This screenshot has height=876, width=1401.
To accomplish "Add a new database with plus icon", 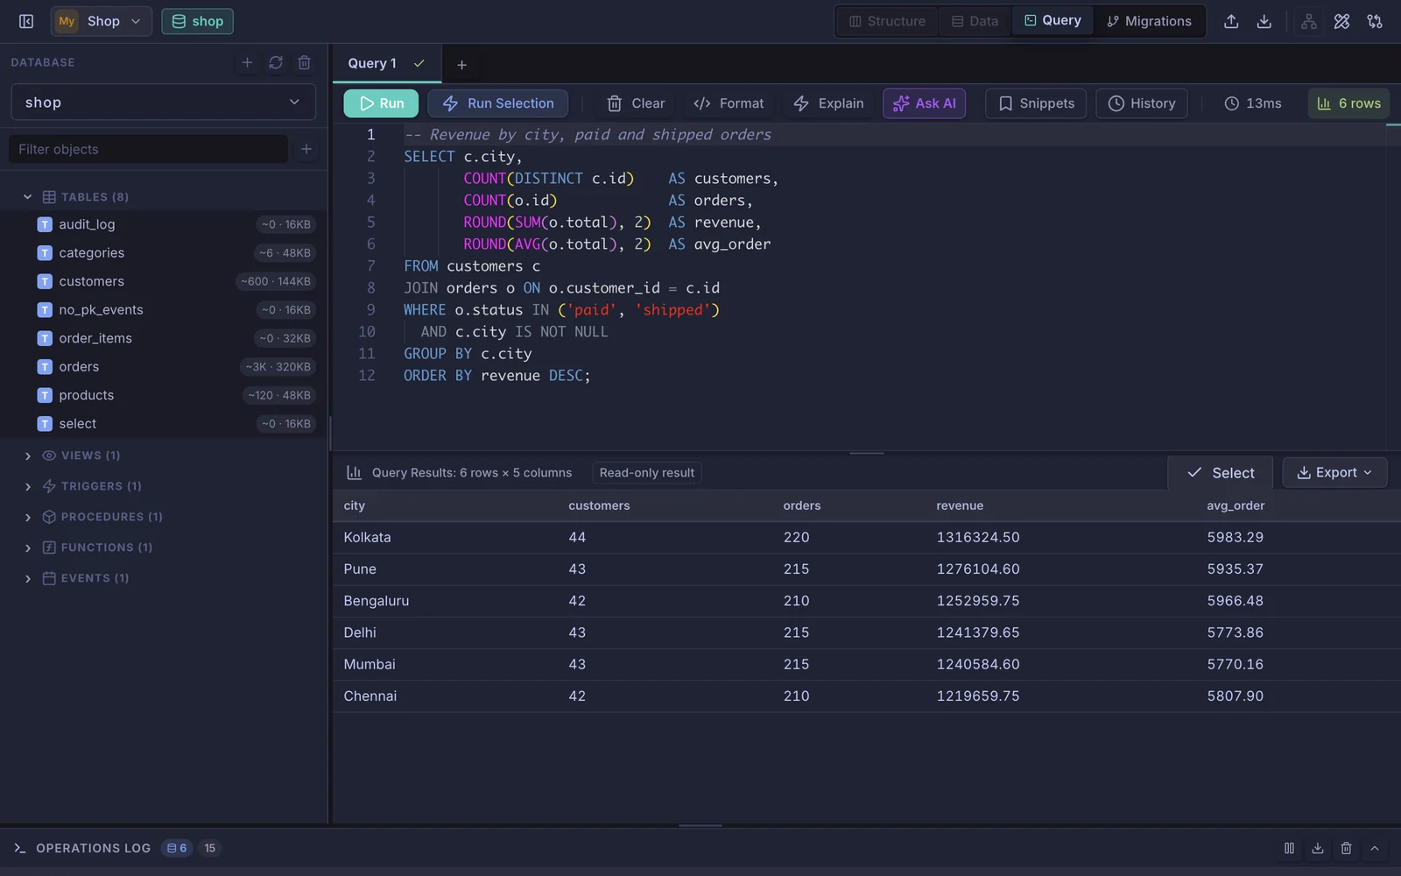I will 247,62.
